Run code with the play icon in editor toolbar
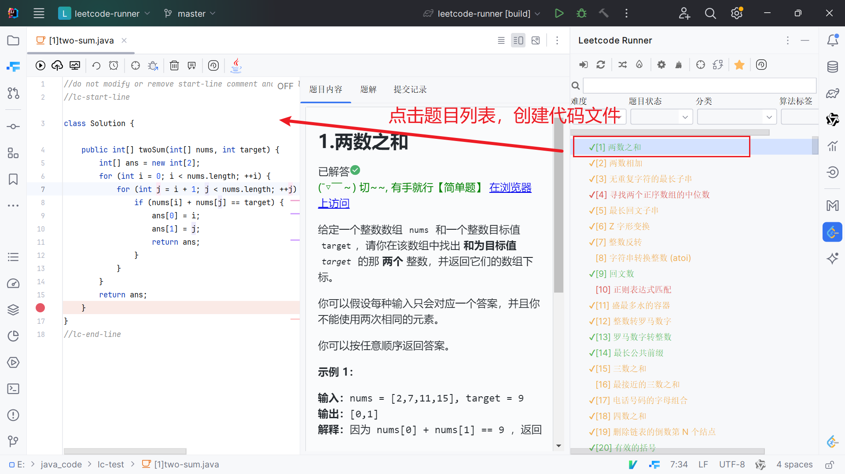Image resolution: width=845 pixels, height=474 pixels. tap(40, 65)
